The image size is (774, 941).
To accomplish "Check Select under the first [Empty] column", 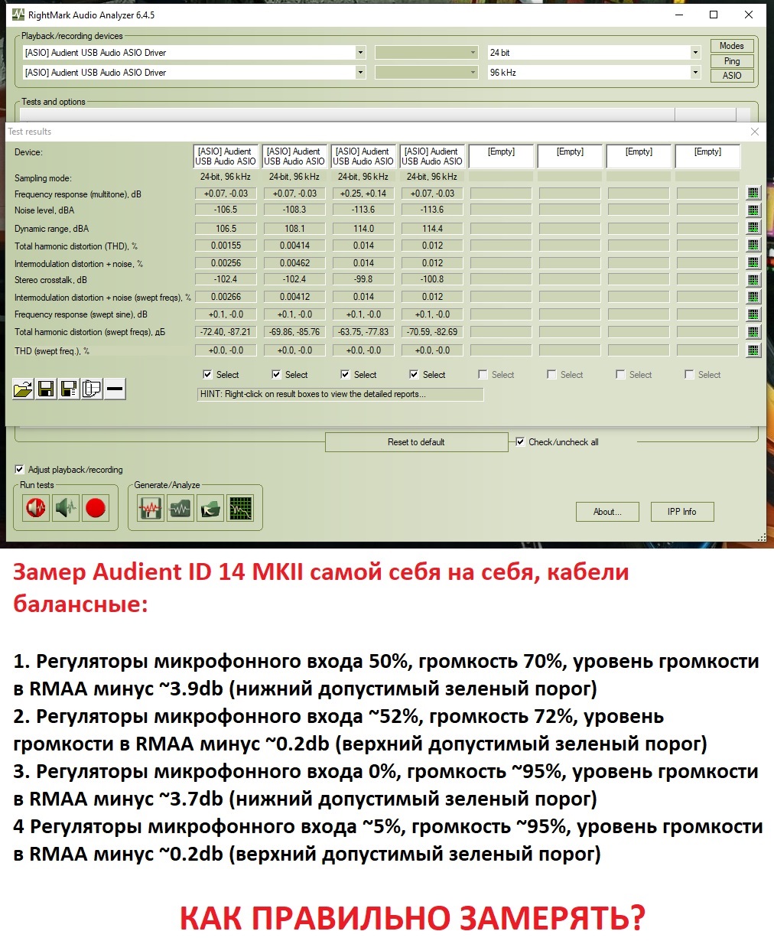I will (x=483, y=375).
